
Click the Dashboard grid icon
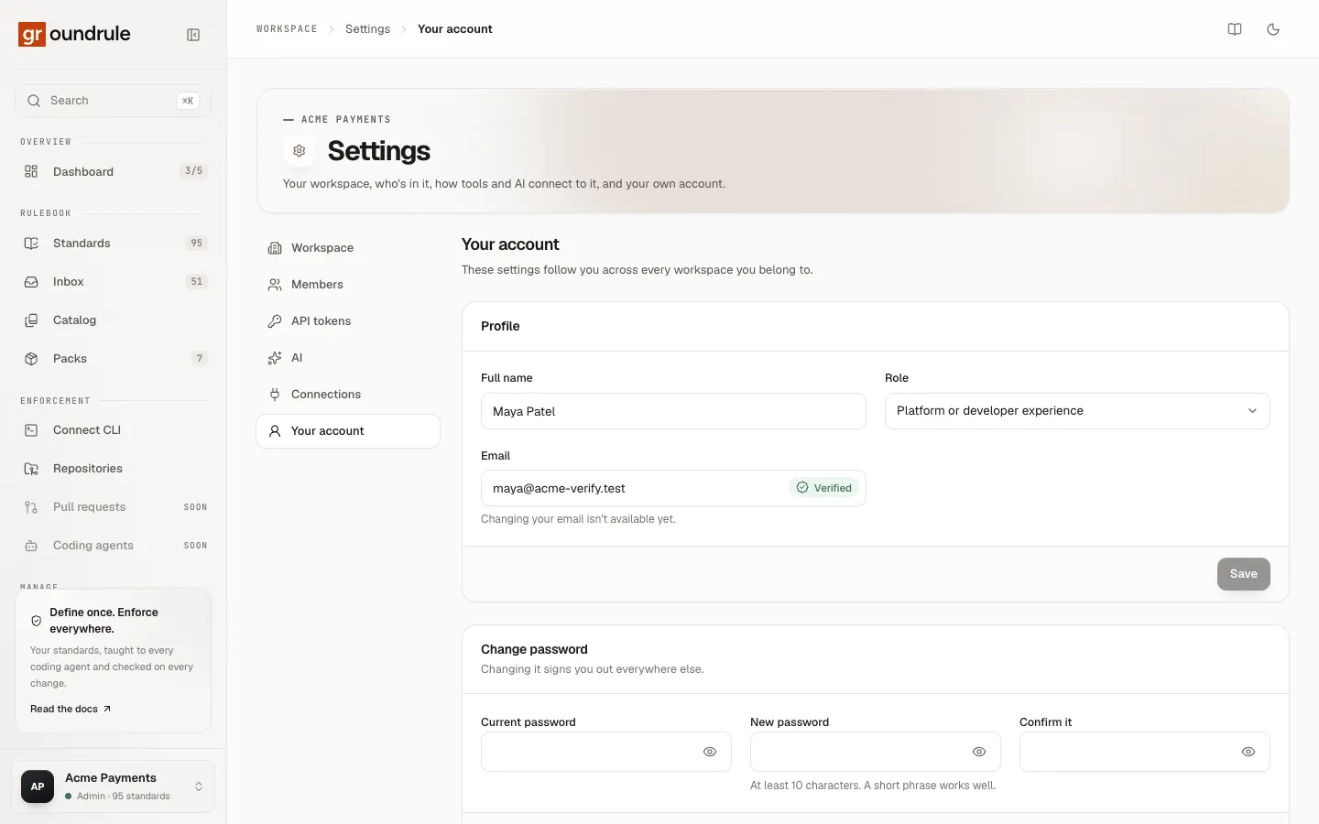click(31, 171)
